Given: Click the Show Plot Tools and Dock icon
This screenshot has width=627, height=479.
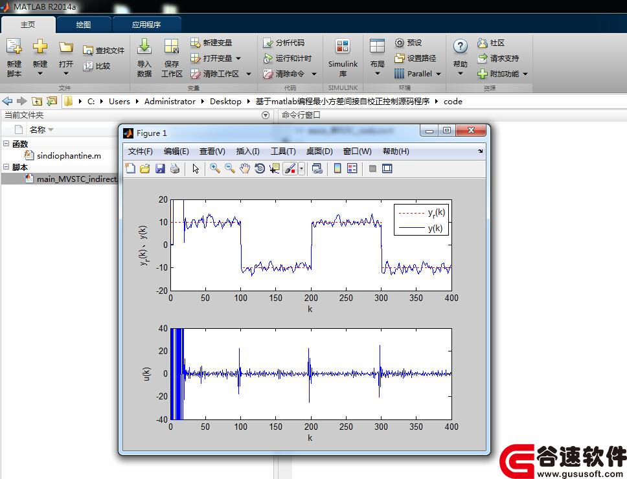Looking at the screenshot, I should tap(387, 168).
